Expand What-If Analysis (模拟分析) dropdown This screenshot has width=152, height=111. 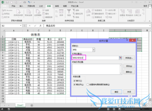(117, 14)
